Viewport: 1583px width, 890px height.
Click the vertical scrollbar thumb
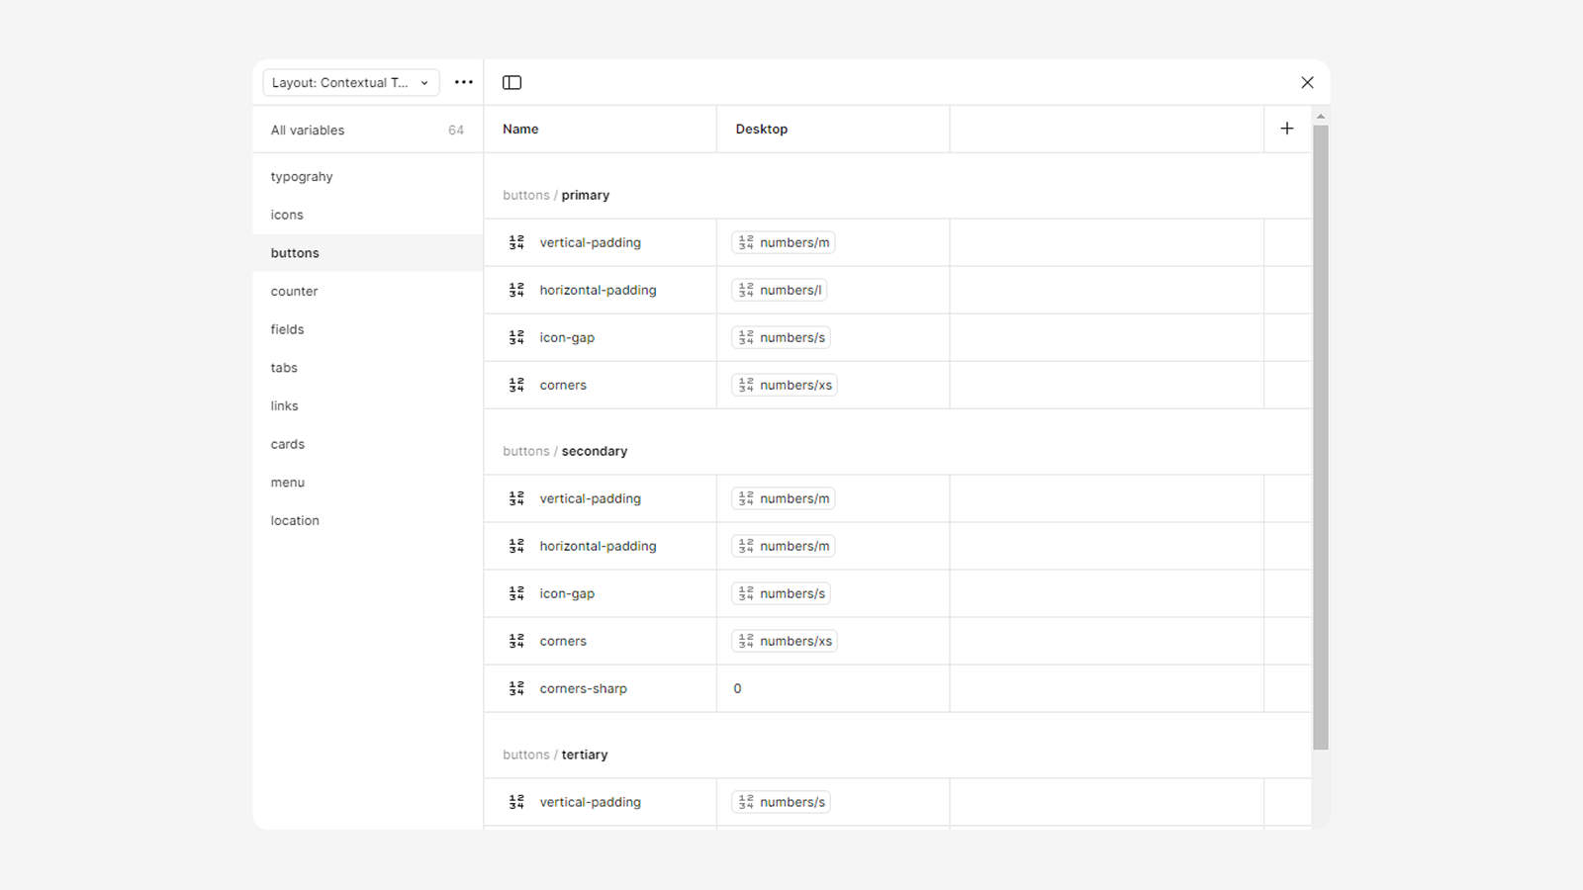(1320, 435)
